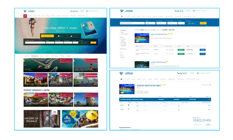Open the Adriatic hotel Dubrovnik result title
Image resolution: width=233 pixels, height=140 pixels.
(158, 62)
